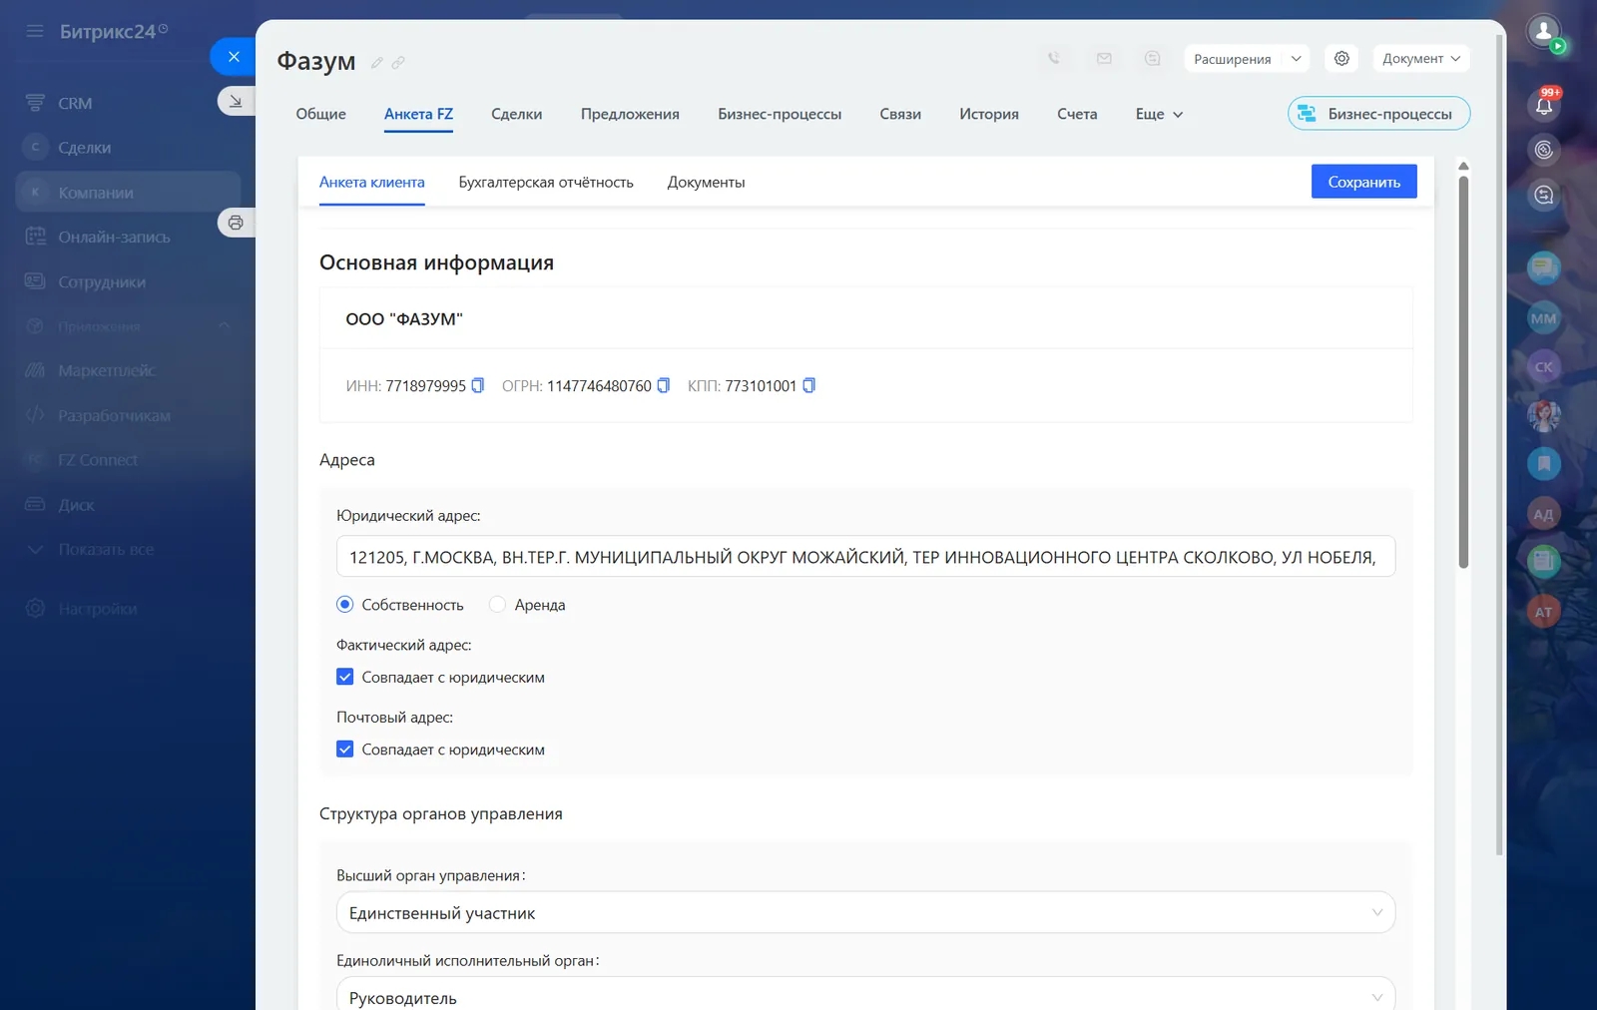1597x1010 pixels.
Task: Select the Аренда radio option
Action: pos(497,605)
